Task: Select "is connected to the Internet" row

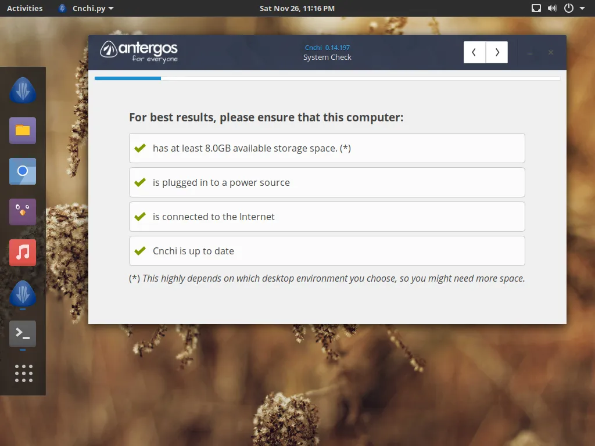Action: tap(327, 217)
